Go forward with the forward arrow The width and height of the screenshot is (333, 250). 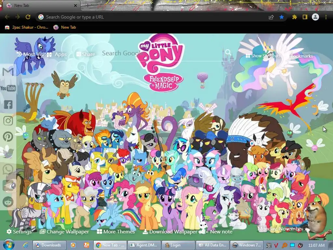click(x=18, y=17)
